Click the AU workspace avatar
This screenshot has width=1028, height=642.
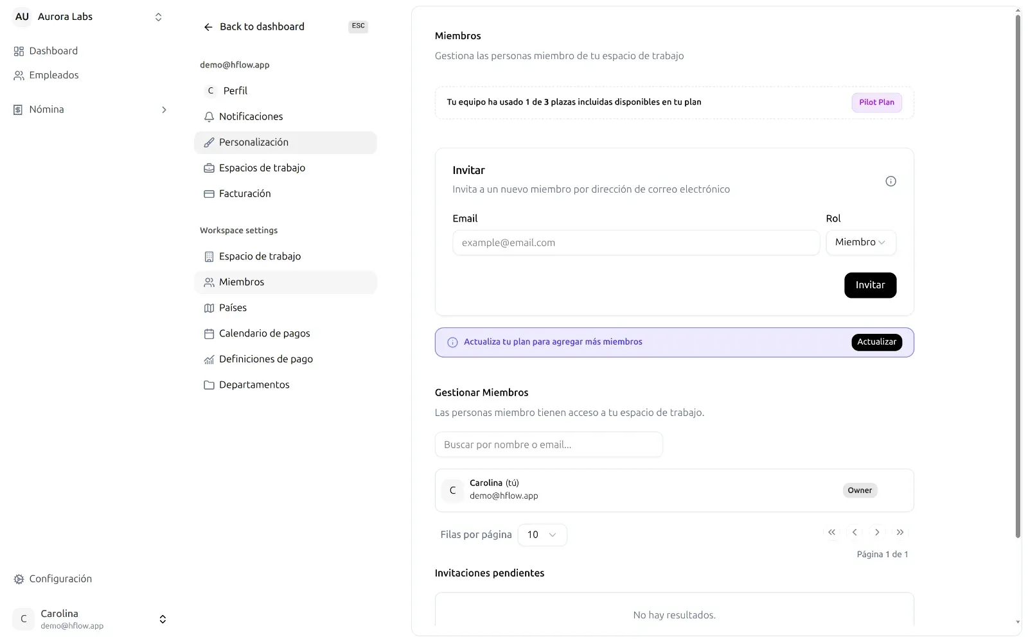coord(22,17)
